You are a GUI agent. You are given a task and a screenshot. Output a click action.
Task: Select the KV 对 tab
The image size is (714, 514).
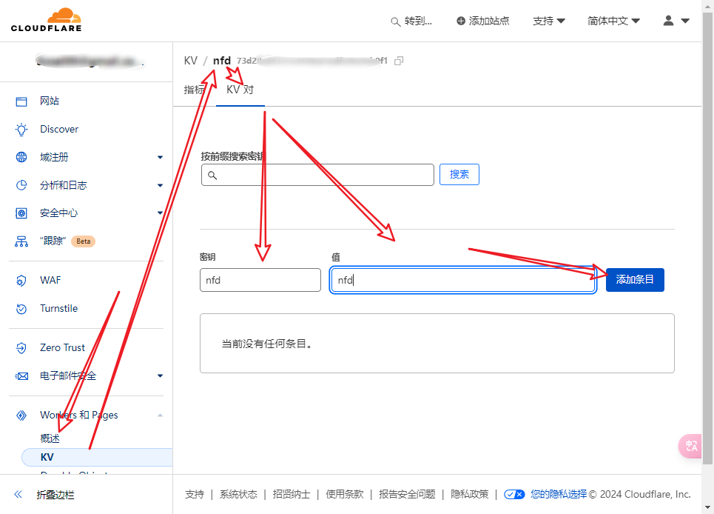(x=240, y=90)
